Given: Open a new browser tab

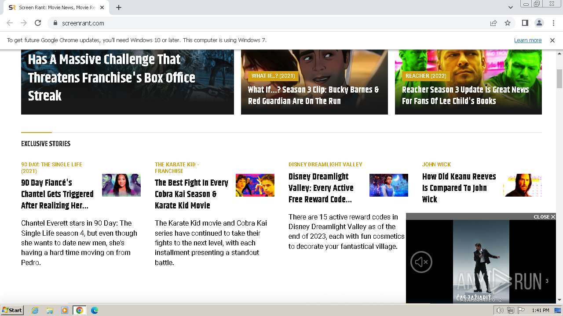Looking at the screenshot, I should (119, 7).
